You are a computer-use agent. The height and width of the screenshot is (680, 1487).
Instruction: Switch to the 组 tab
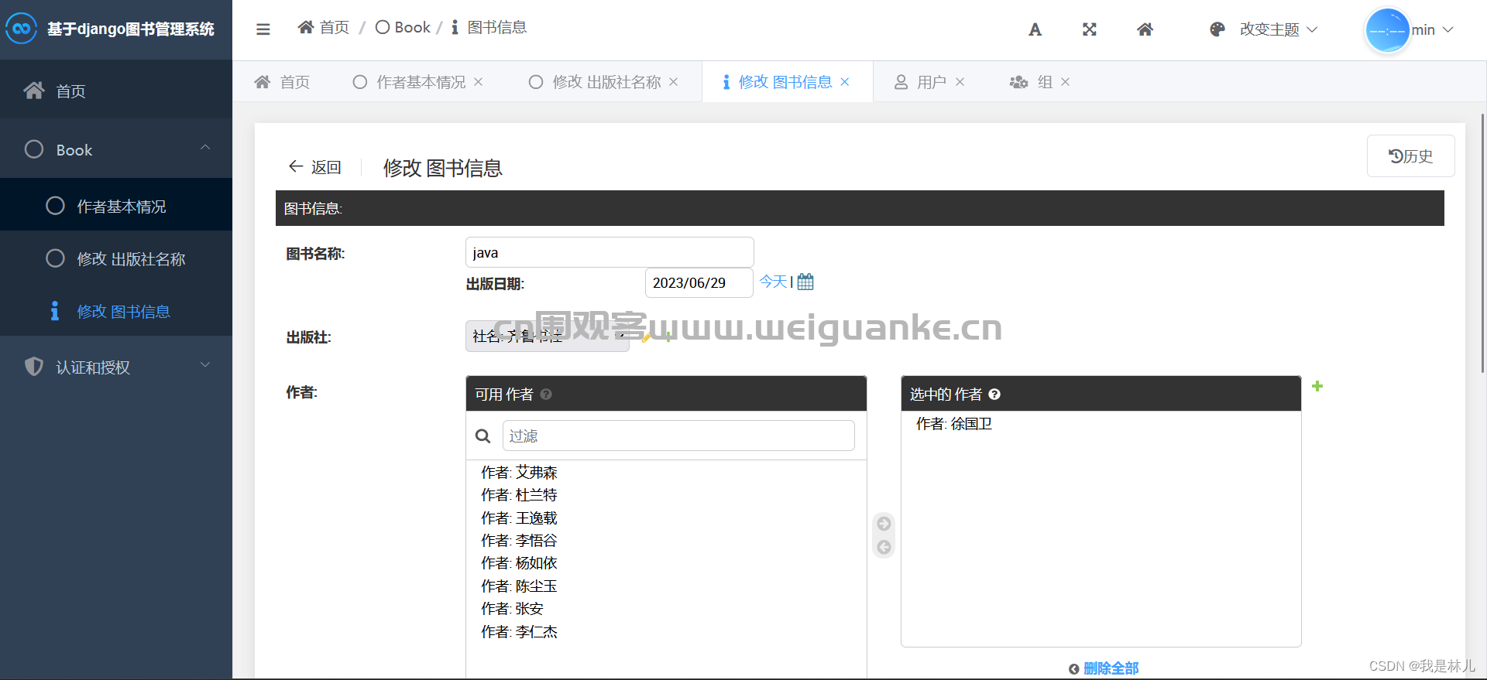[1031, 82]
